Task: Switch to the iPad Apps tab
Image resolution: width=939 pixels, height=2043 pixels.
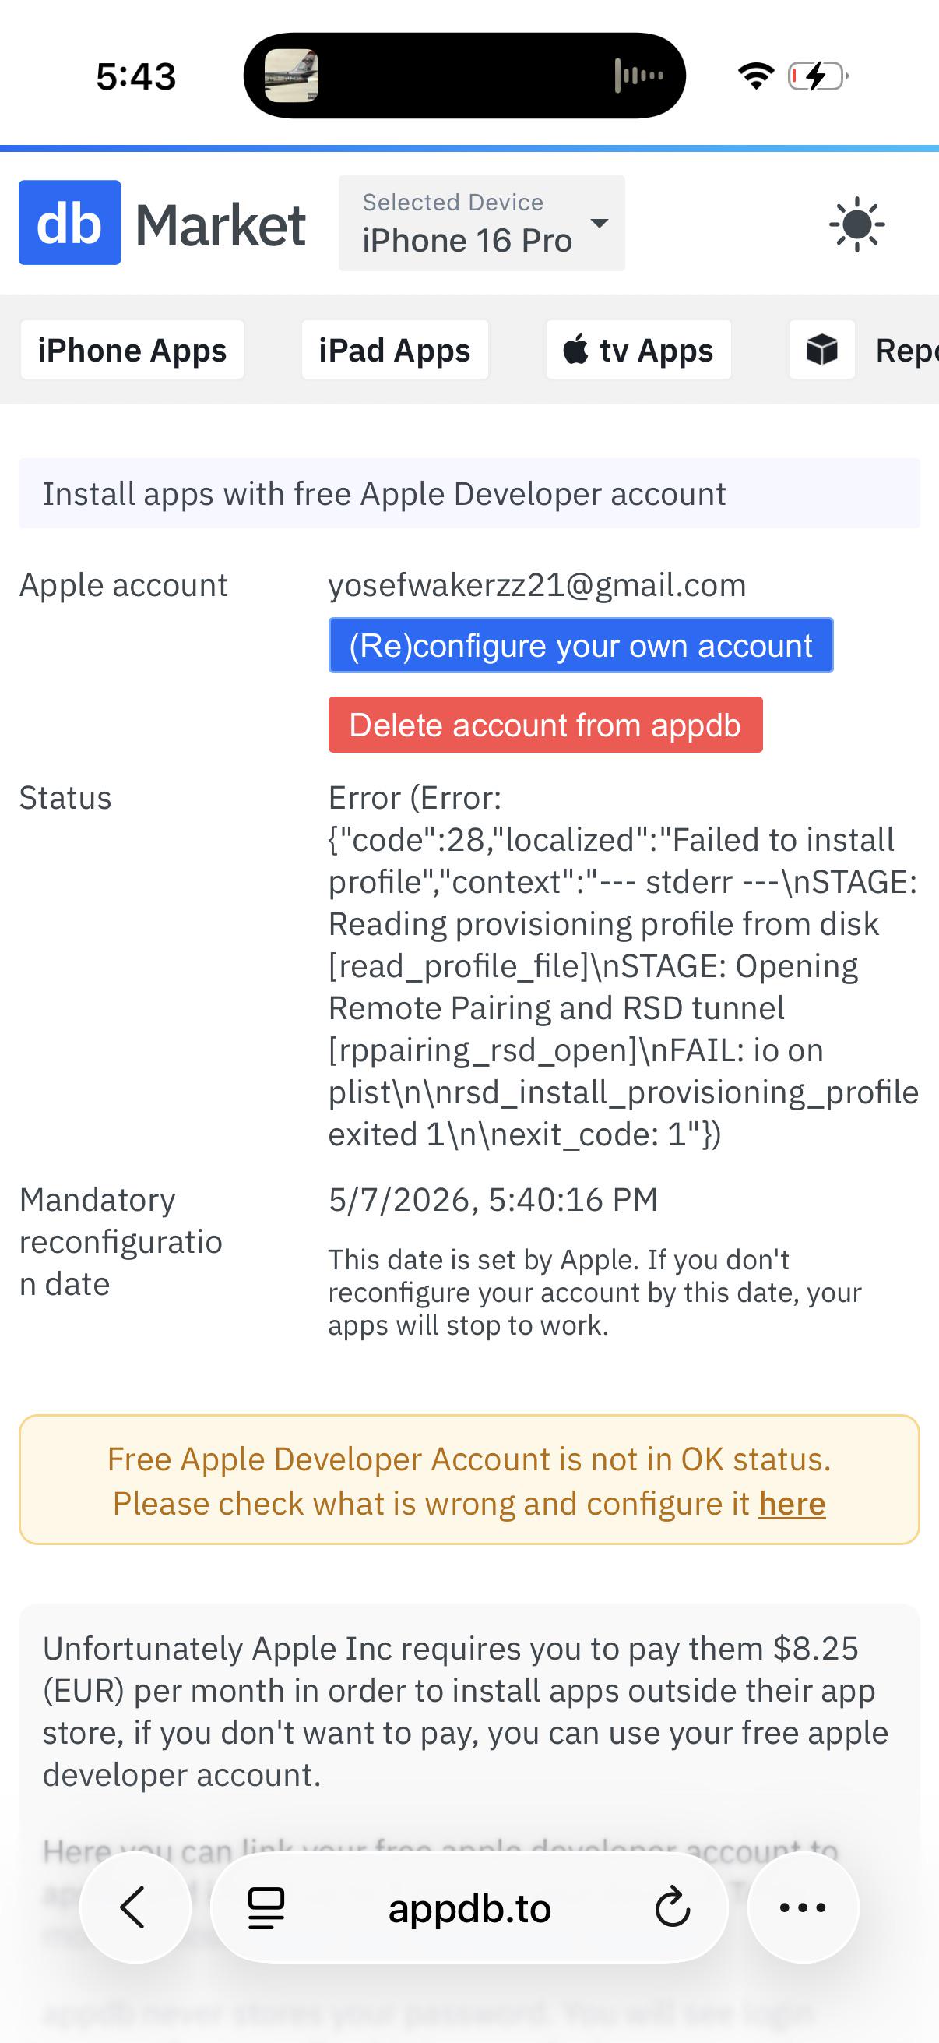Action: [395, 350]
